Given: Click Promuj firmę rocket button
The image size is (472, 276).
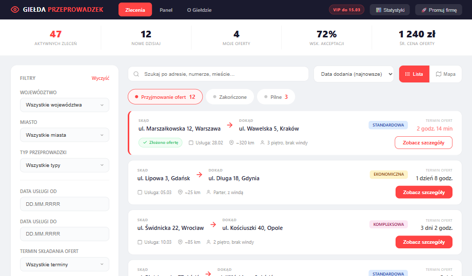Looking at the screenshot, I should pyautogui.click(x=438, y=10).
